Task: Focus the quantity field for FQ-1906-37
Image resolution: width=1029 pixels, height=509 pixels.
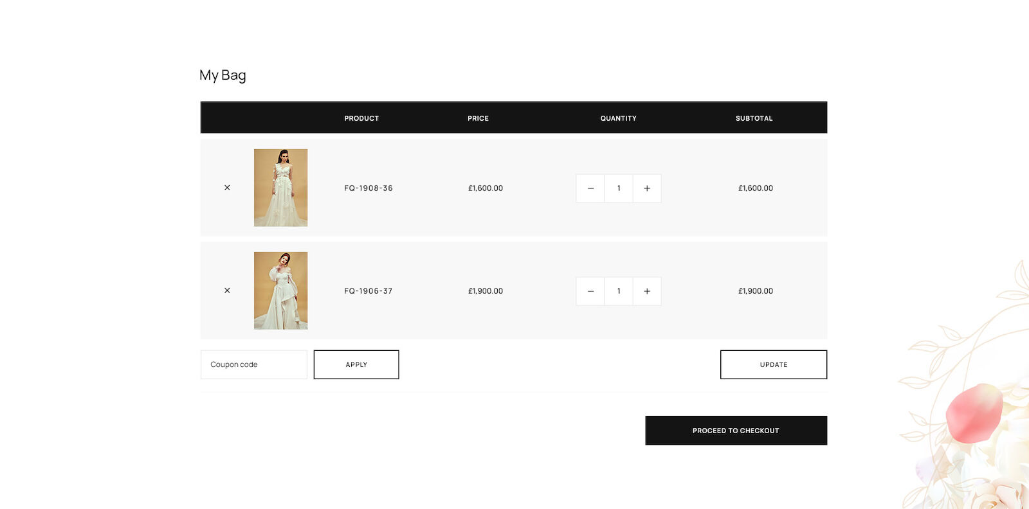Action: click(619, 291)
